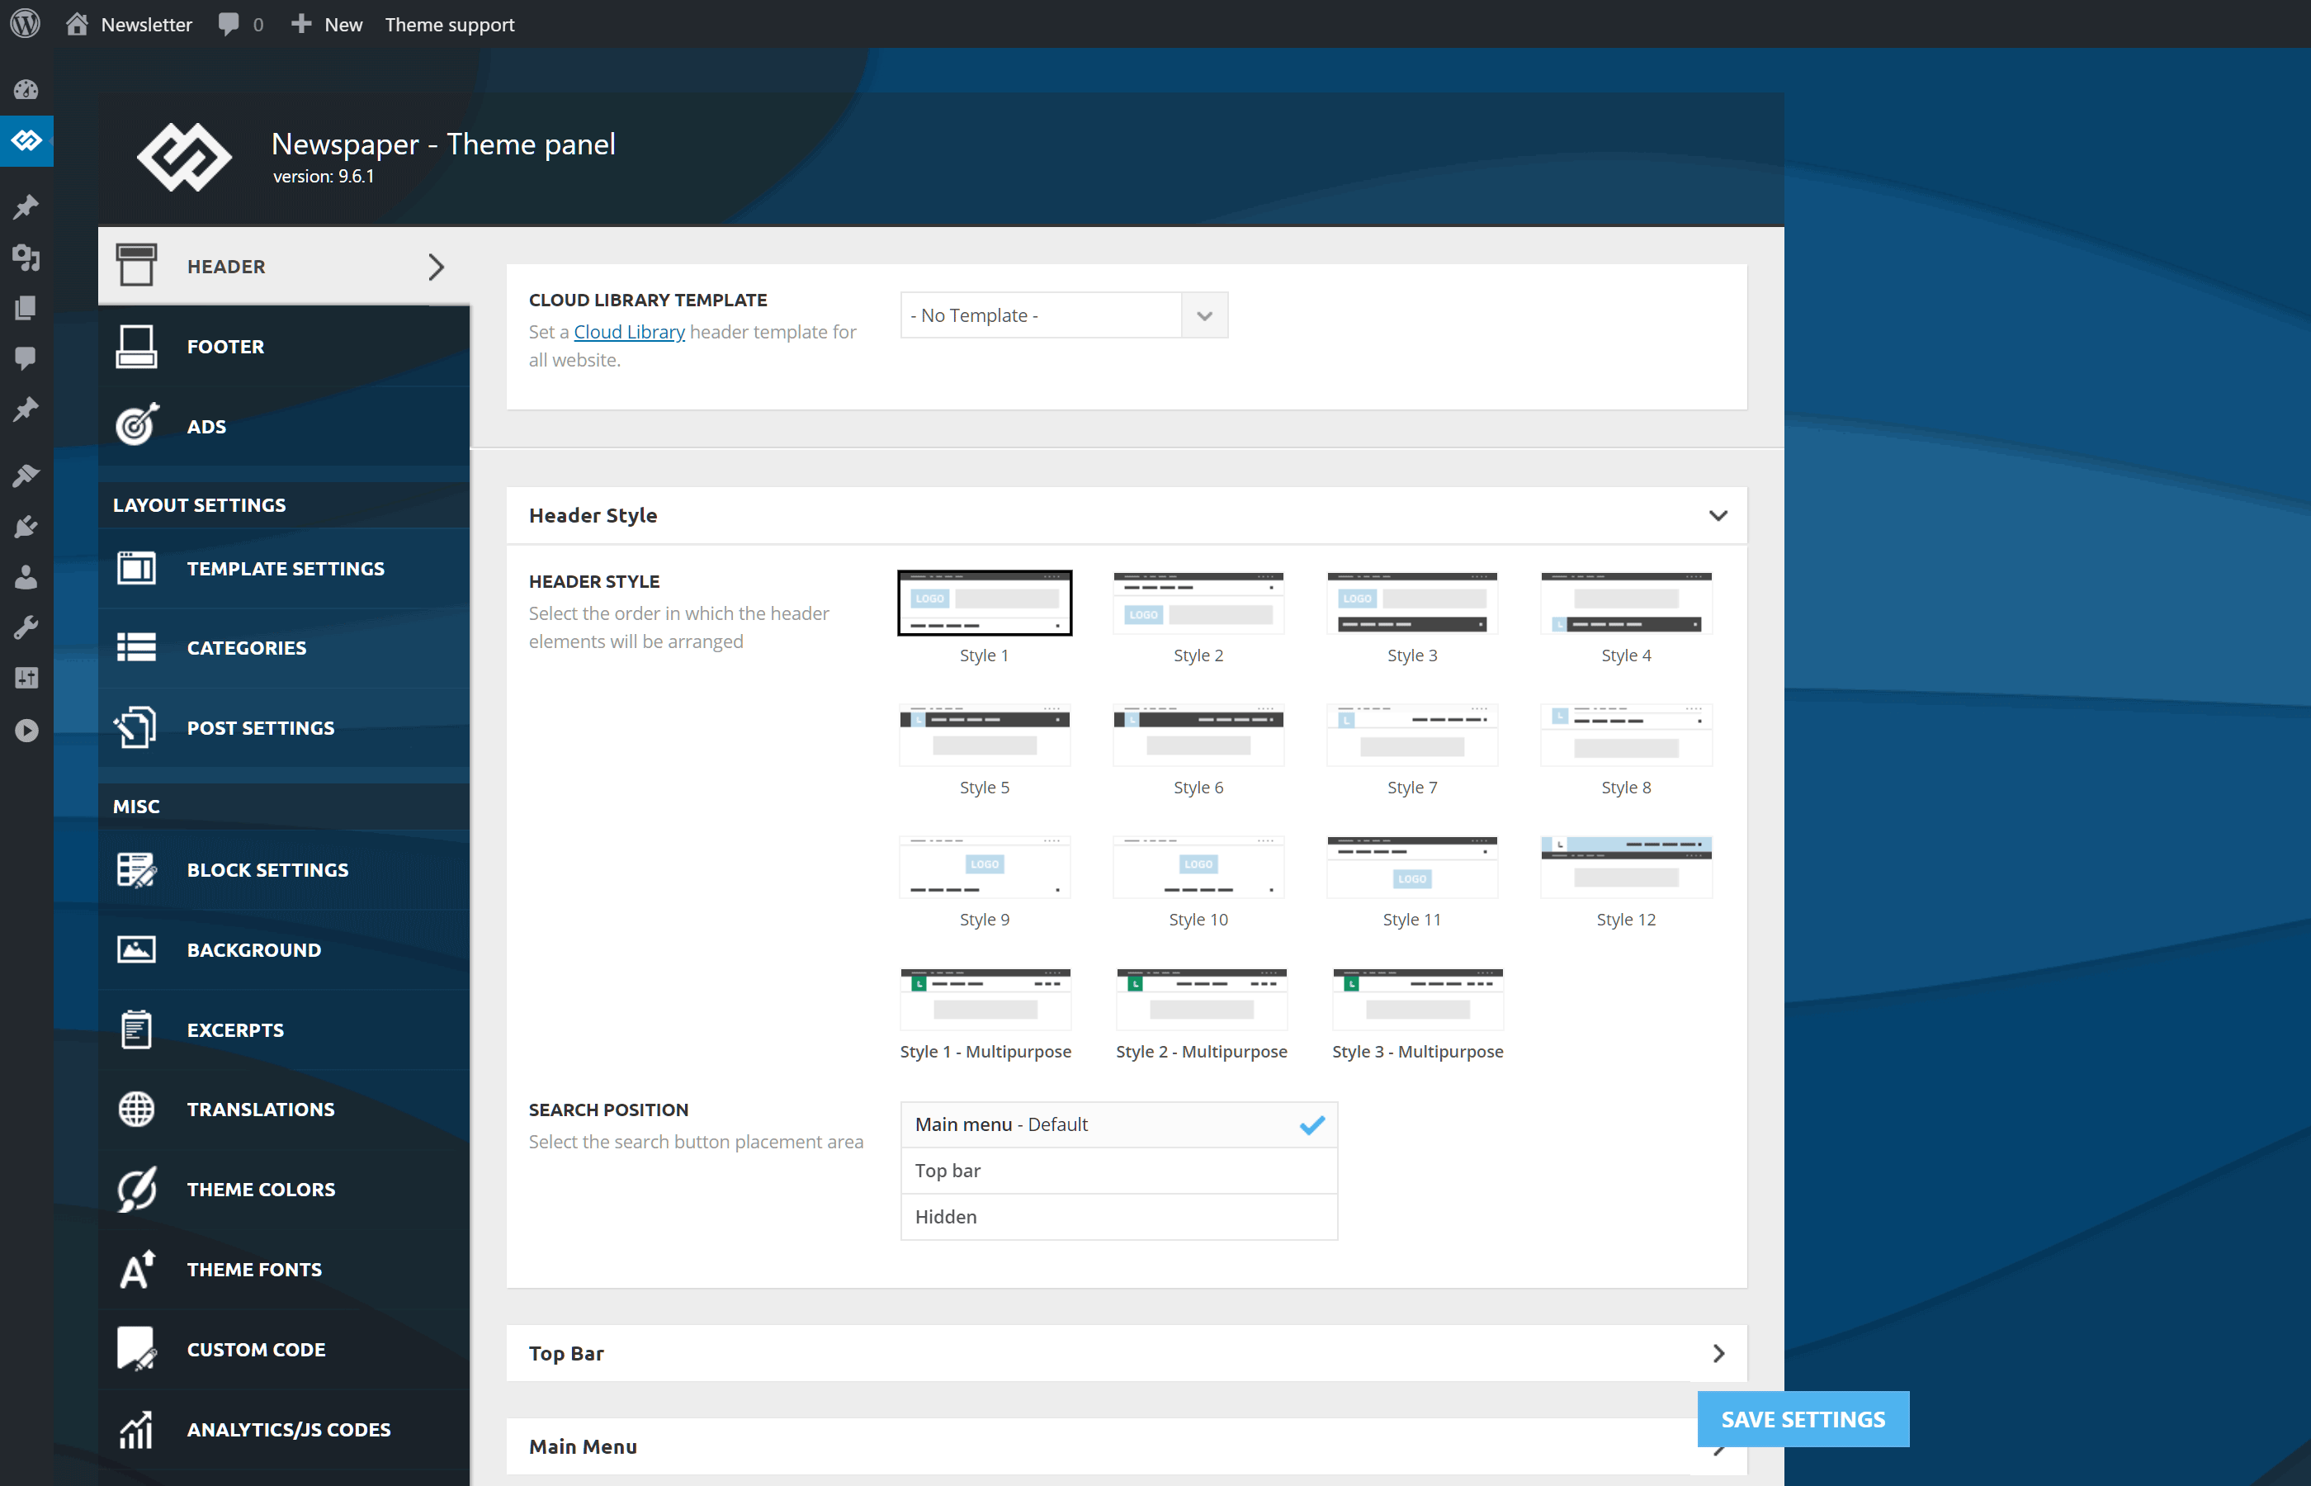Collapse the Header Style section
This screenshot has width=2311, height=1486.
click(x=1717, y=515)
